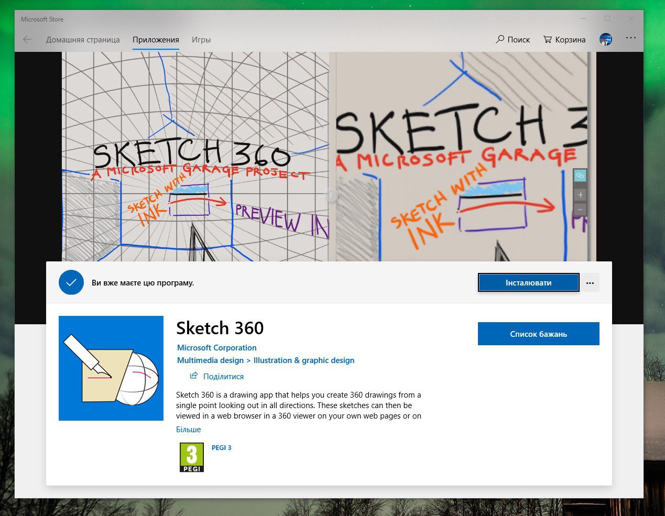Screen dimensions: 665x516
Task: Click the PEGI 3 rating badge
Action: [192, 457]
